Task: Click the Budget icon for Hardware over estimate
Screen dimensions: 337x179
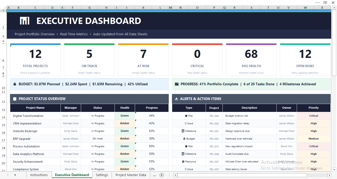Action: [184, 138]
